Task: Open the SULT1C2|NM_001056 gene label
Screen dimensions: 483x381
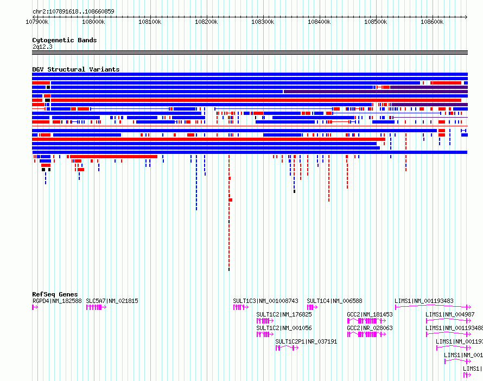Action: [284, 328]
